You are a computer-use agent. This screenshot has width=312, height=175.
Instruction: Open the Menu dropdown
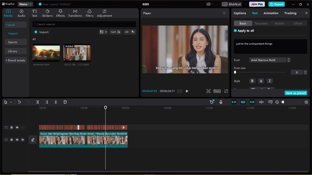pyautogui.click(x=25, y=4)
